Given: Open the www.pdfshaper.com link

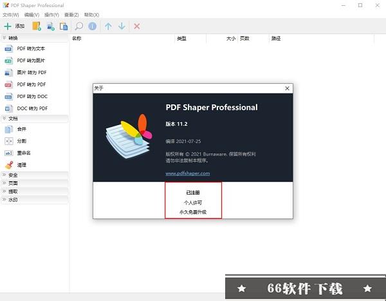Looking at the screenshot, I should coord(188,173).
